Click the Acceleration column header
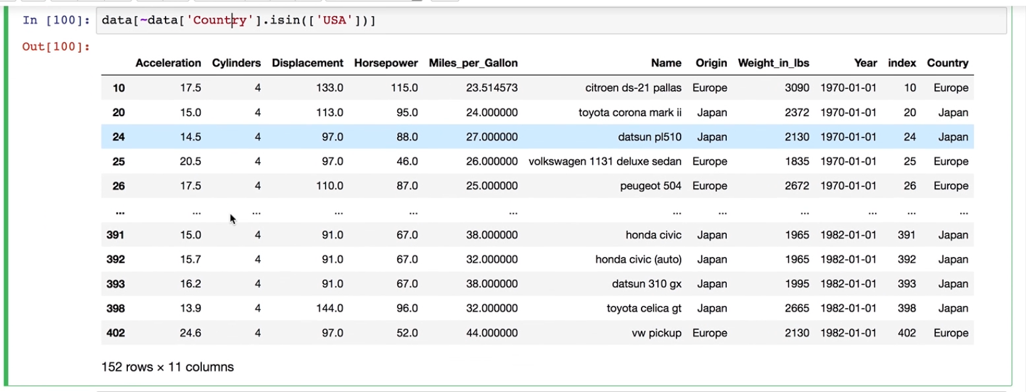Viewport: 1026px width, 392px height. tap(168, 63)
